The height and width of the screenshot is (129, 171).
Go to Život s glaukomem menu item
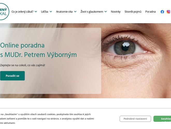92,12
